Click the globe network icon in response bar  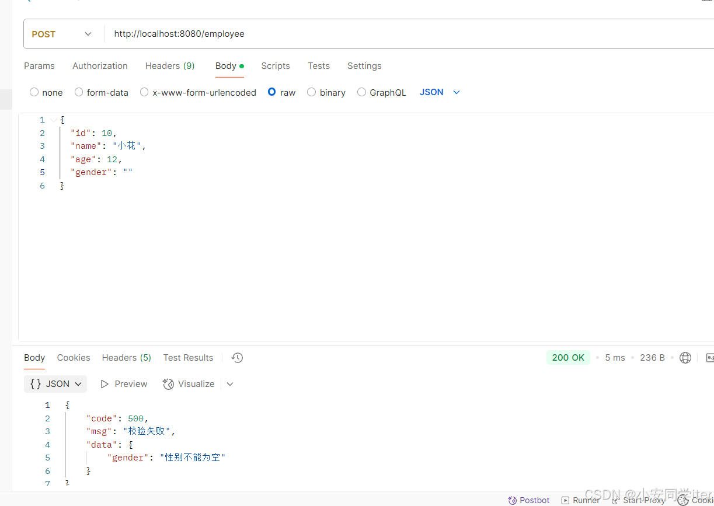tap(685, 358)
